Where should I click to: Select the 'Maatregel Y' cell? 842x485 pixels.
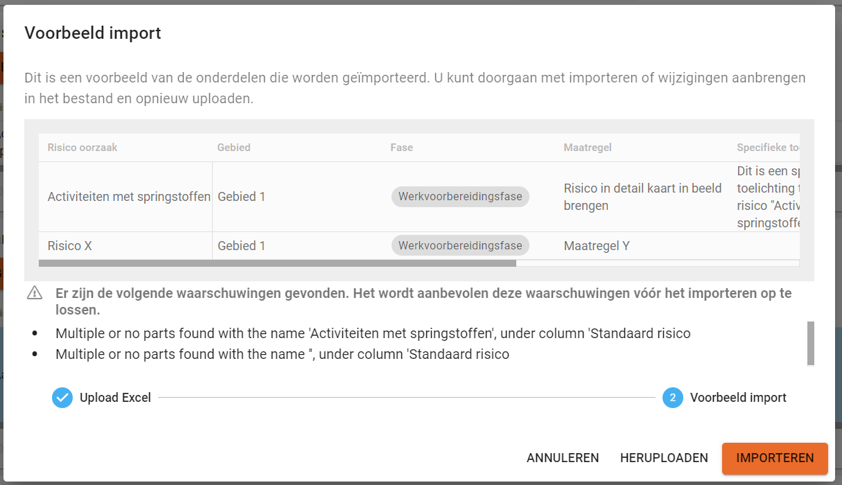click(597, 246)
